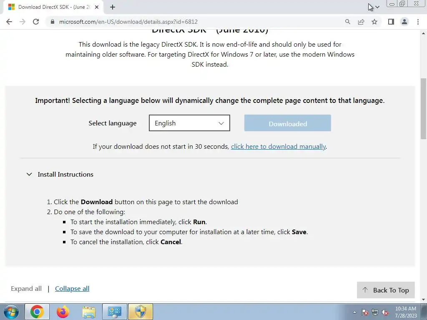Image resolution: width=427 pixels, height=320 pixels.
Task: Collapse the Install Instructions section
Action: tap(29, 174)
